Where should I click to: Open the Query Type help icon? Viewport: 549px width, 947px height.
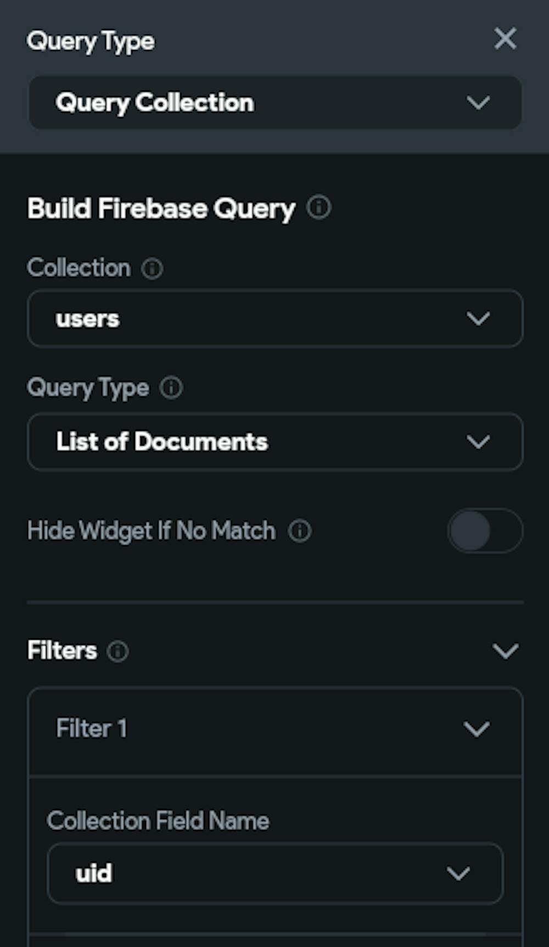pyautogui.click(x=171, y=388)
